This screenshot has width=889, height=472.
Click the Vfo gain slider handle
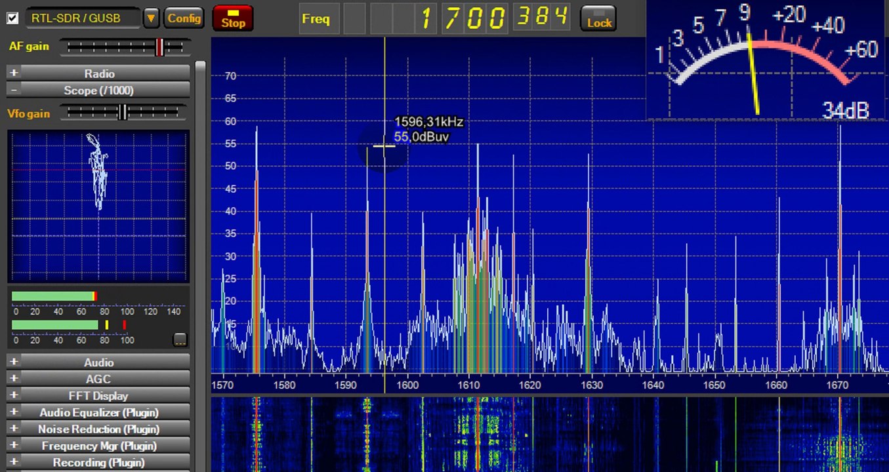(123, 112)
